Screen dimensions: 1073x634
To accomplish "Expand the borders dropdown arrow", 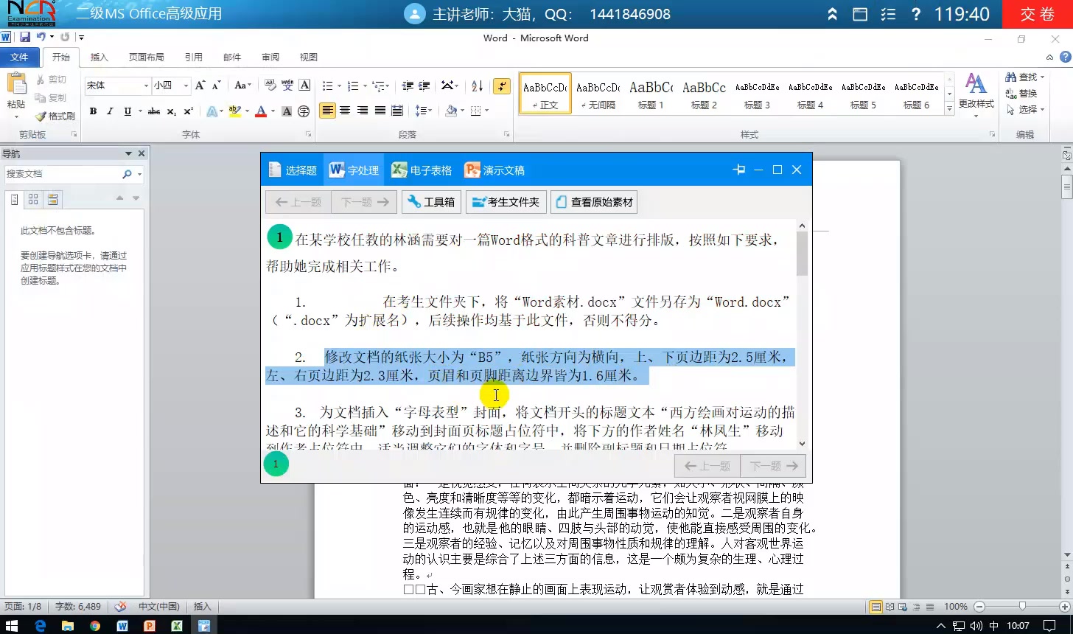I will pyautogui.click(x=486, y=111).
